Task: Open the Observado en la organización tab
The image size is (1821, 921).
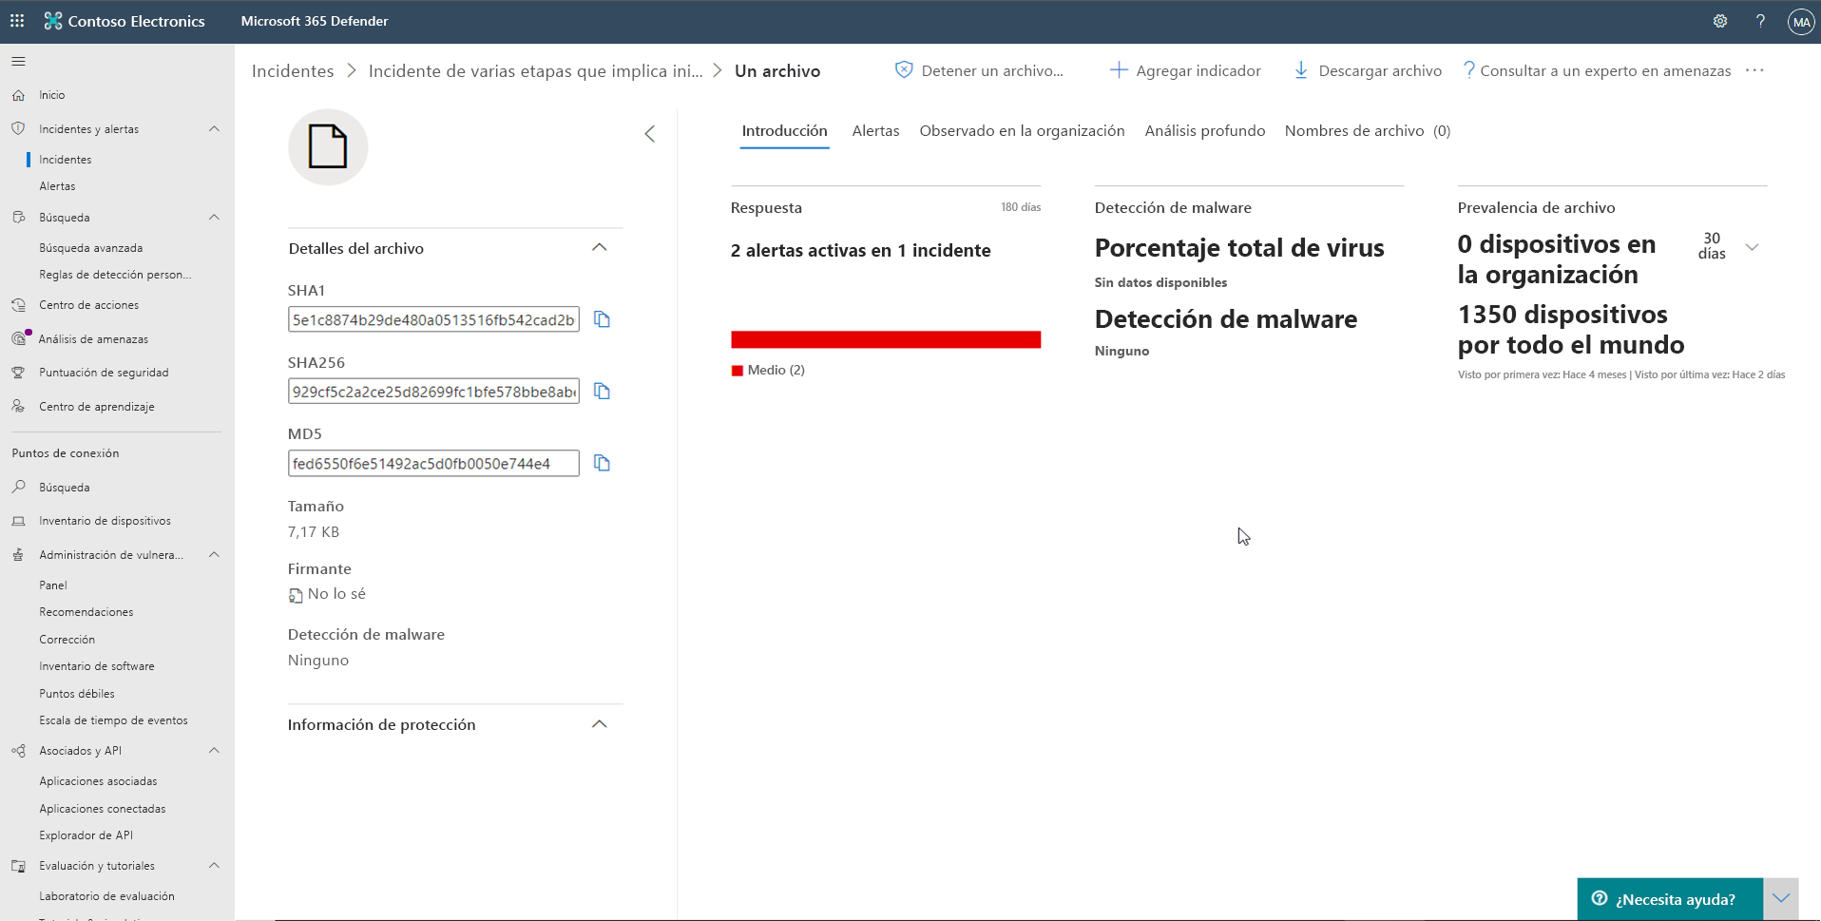Action: [x=1022, y=131]
